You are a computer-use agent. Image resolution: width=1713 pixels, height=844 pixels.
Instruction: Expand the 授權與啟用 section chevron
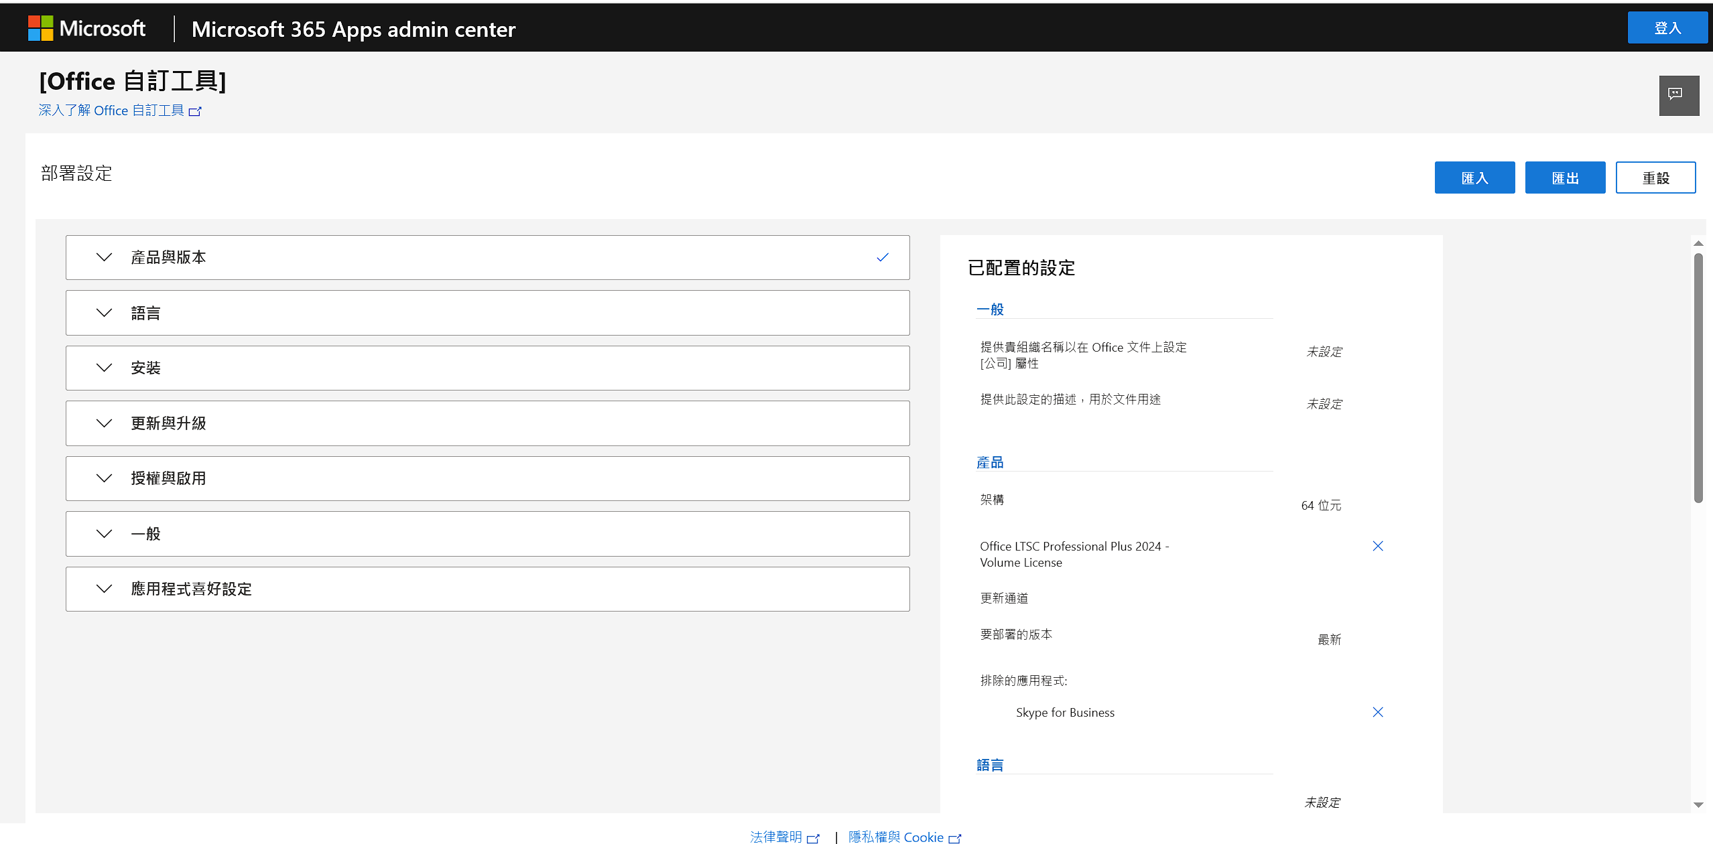[x=104, y=478]
